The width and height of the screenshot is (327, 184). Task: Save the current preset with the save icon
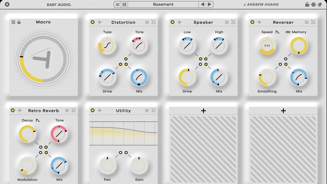(124, 4)
